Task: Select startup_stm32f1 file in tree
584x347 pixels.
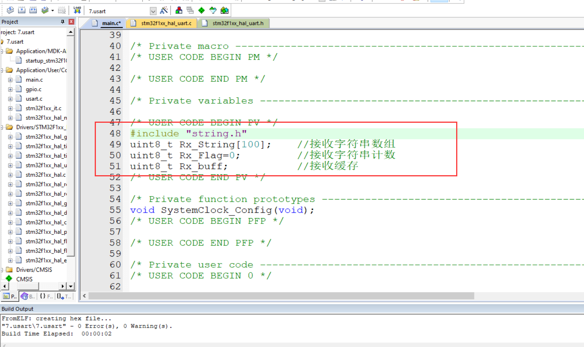Action: coord(46,61)
